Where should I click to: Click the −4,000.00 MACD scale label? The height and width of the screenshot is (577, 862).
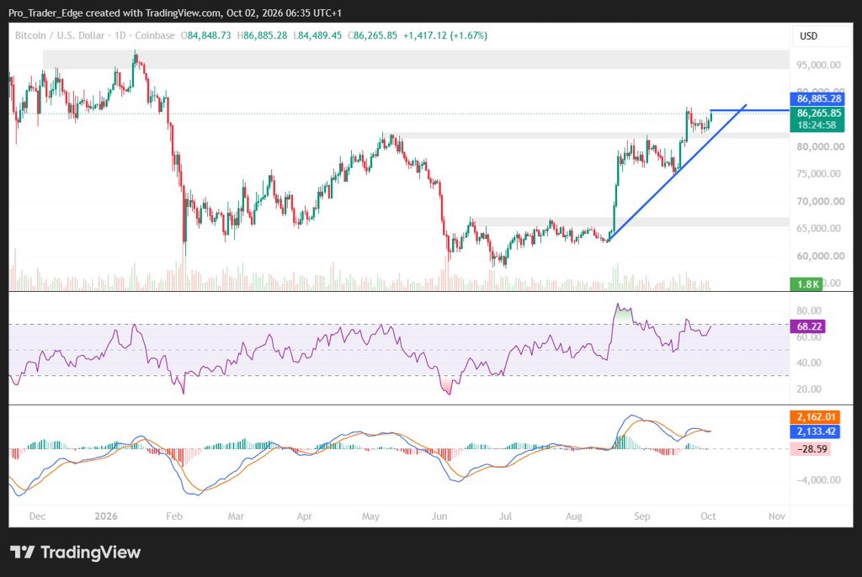tap(817, 479)
